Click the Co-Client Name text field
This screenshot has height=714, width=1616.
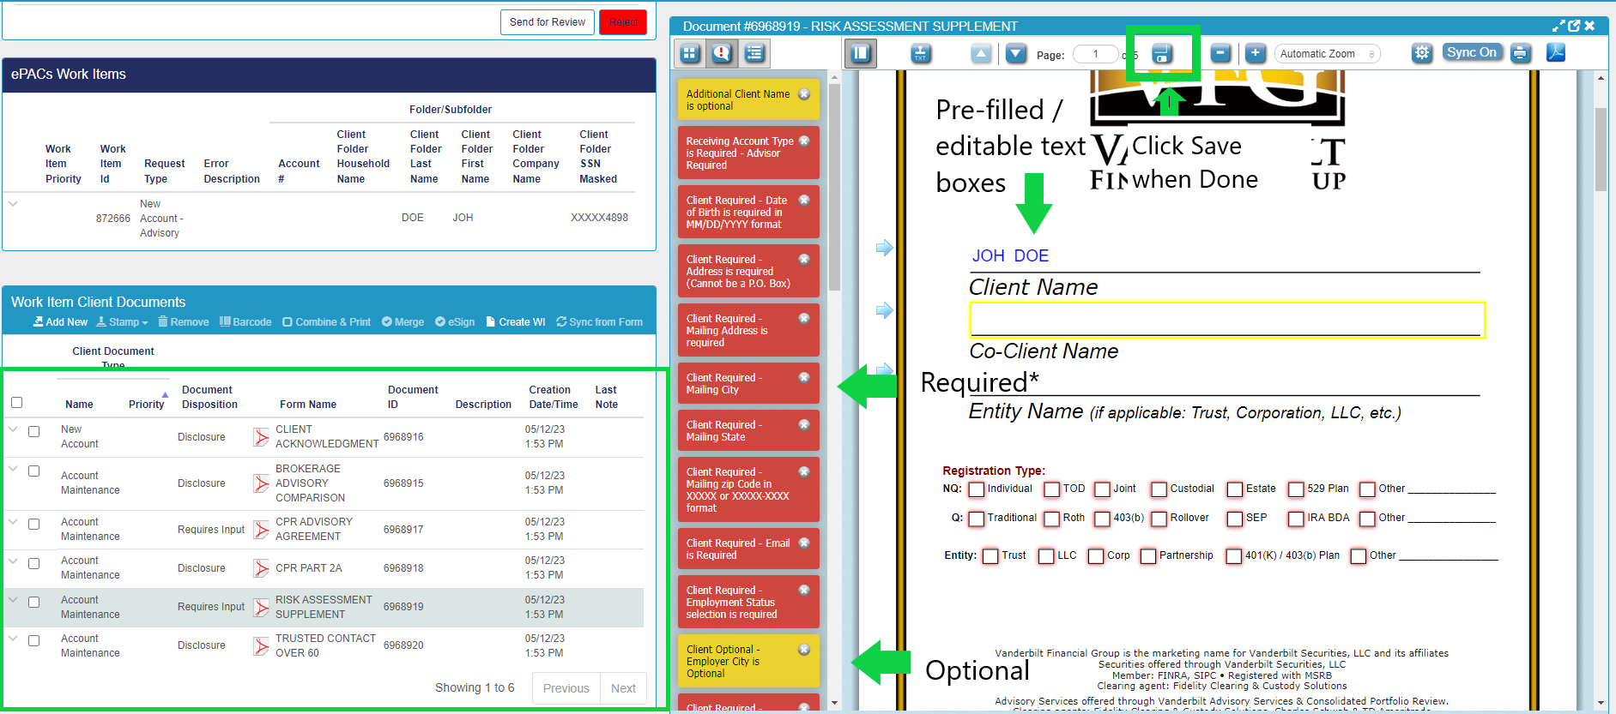(x=1227, y=321)
